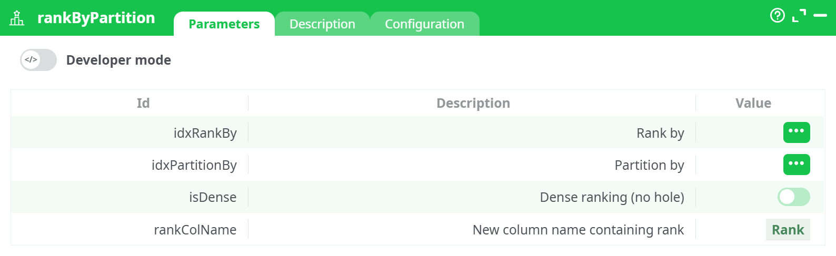This screenshot has height=256, width=836.
Task: Open the Rank by column selector
Action: pos(796,132)
